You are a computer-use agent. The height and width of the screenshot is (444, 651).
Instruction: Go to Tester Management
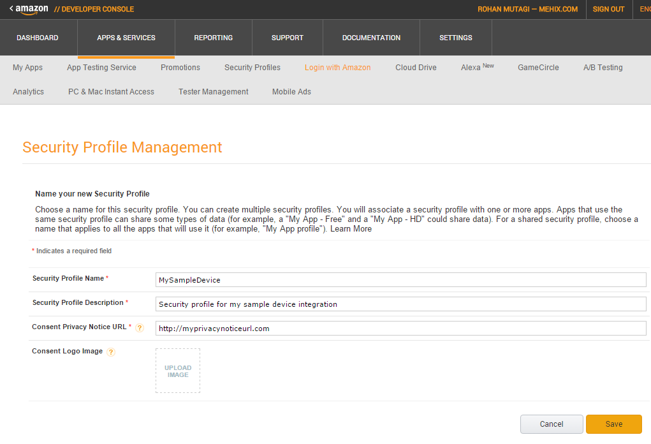pyautogui.click(x=214, y=92)
